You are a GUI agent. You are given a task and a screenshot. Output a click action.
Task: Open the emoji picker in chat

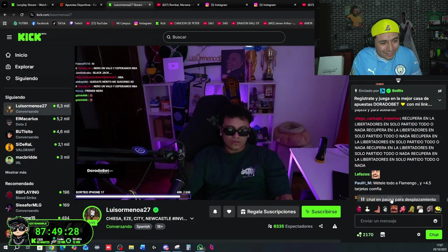(435, 221)
